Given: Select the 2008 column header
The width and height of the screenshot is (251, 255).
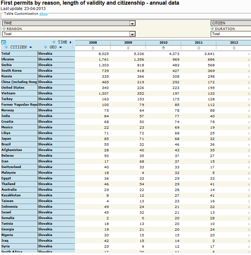Looking at the screenshot, I should pos(93,43).
